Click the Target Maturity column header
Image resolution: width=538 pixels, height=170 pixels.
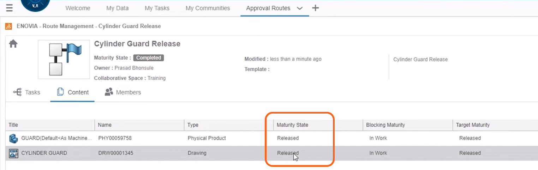[473, 125]
